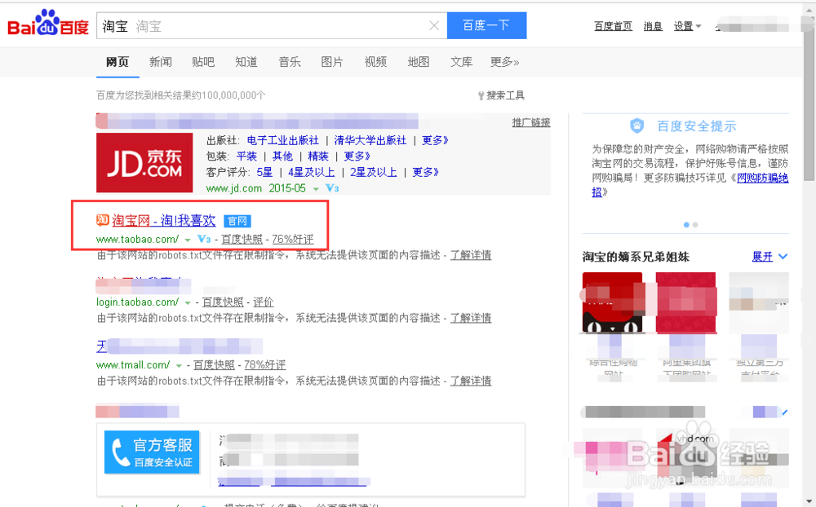Click the 官网 badge next to 淘宝网 result
Screen dimensions: 816x507
click(237, 220)
